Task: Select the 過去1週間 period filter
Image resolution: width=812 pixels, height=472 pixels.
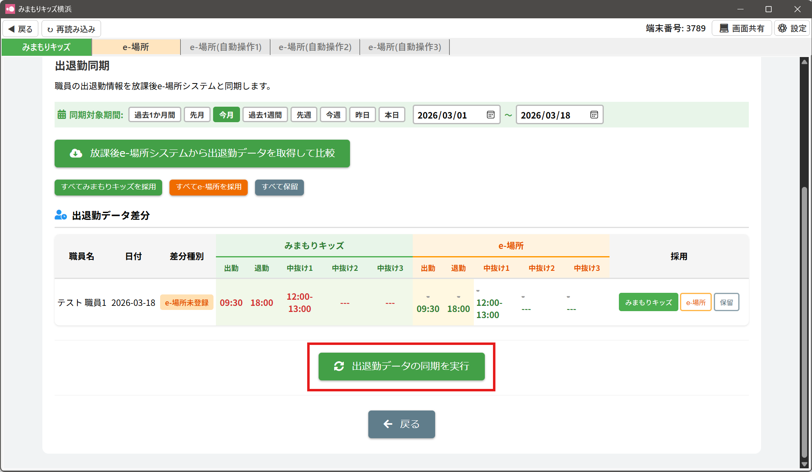Action: pos(265,115)
